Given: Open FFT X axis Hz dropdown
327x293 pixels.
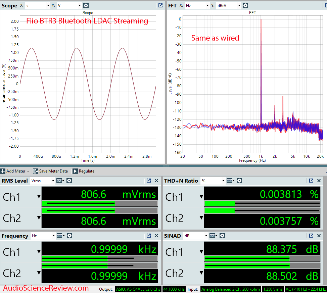Looking at the screenshot, I should pyautogui.click(x=197, y=6).
